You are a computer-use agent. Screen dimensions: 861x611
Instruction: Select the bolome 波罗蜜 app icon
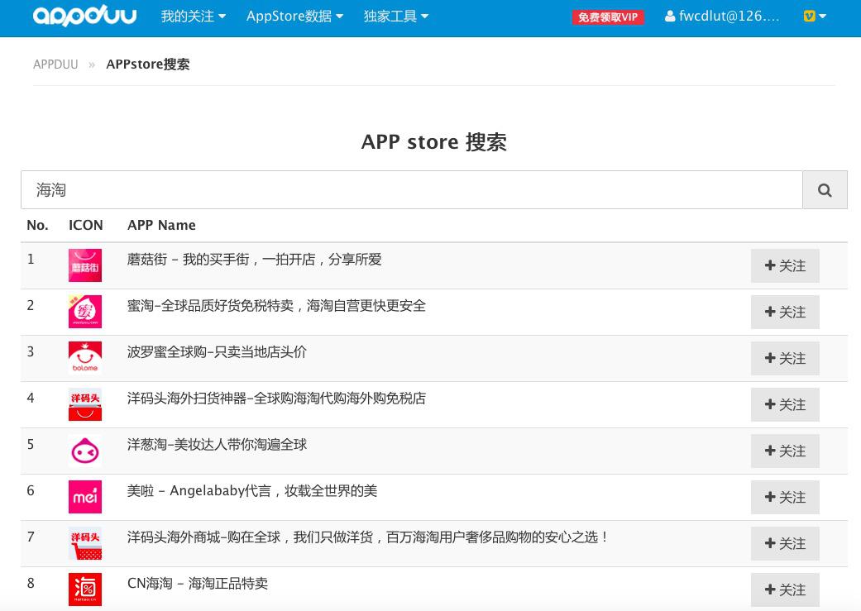84,357
